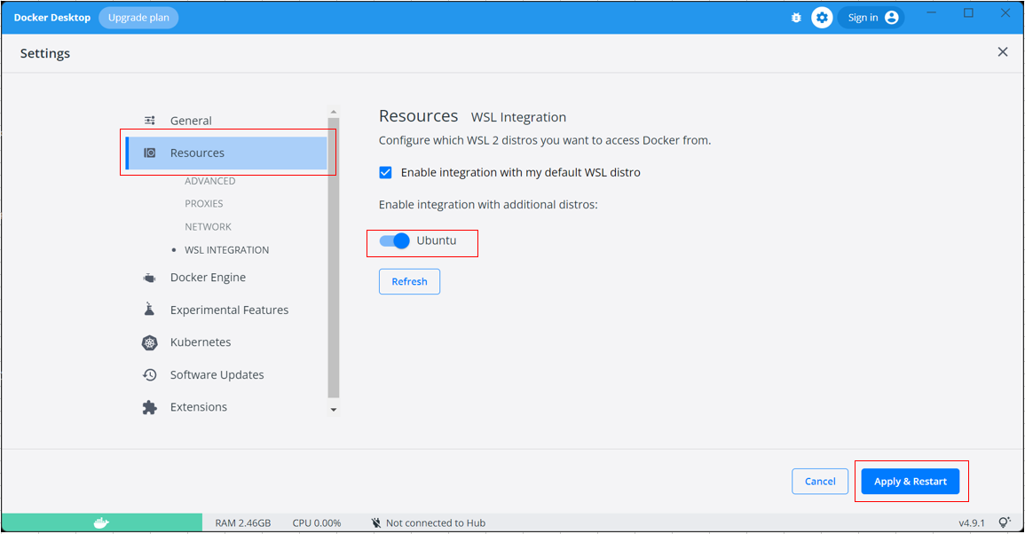Click the Docker whale status icon
This screenshot has height=534, width=1025.
point(101,522)
